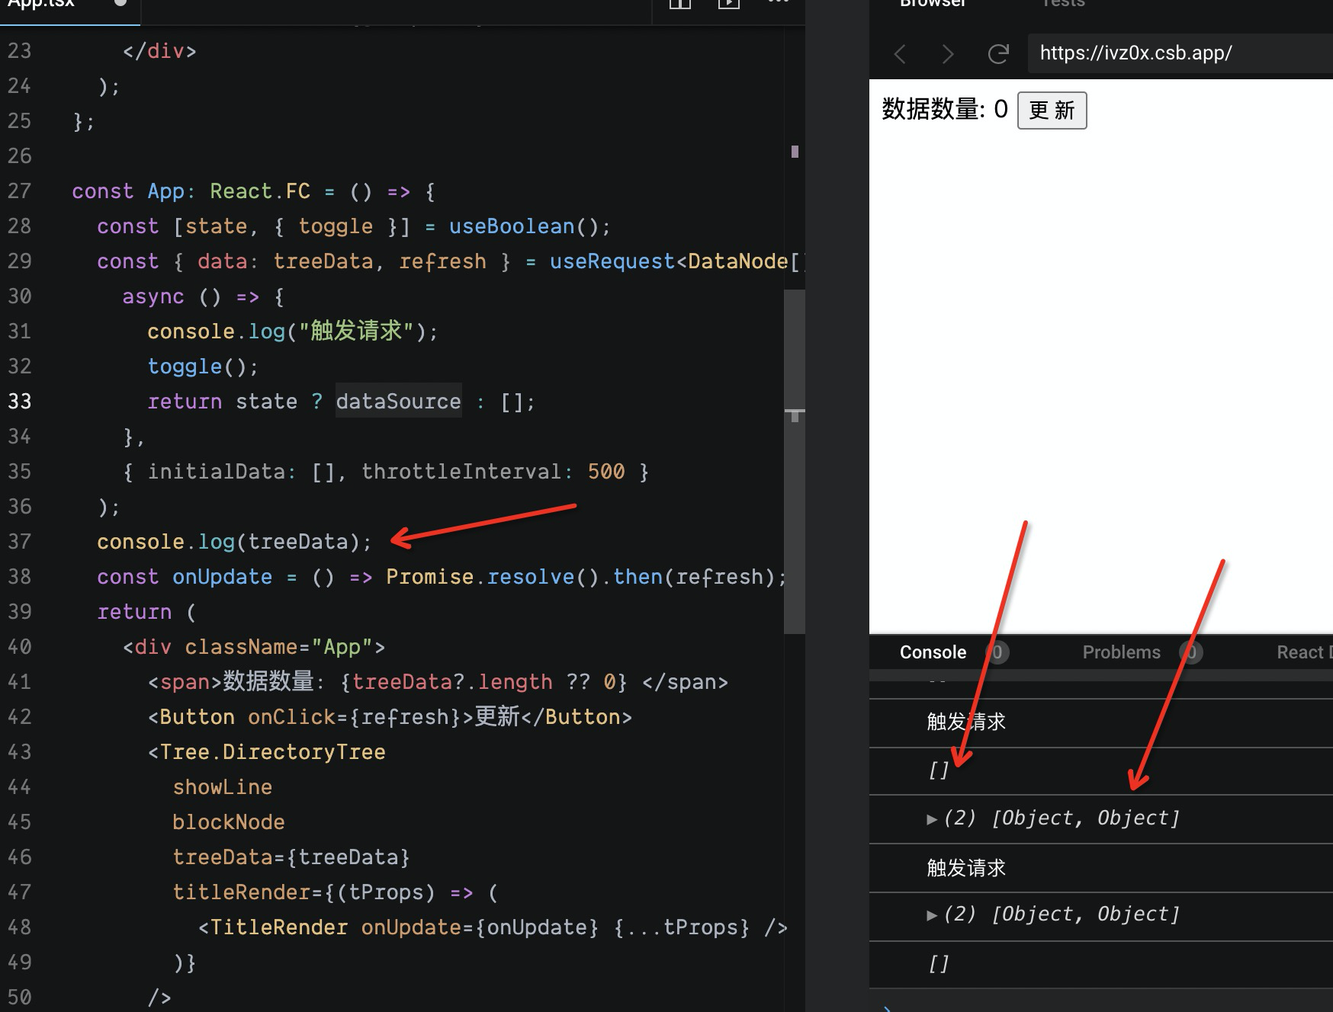Click the Problems count badge showing 0

pyautogui.click(x=1190, y=652)
